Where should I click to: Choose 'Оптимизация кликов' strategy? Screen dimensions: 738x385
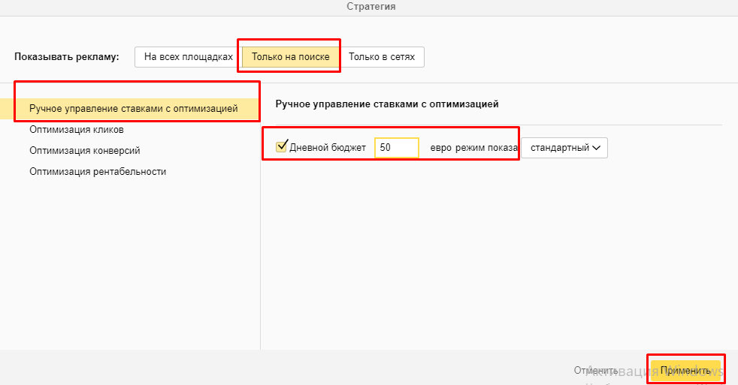[x=77, y=130]
